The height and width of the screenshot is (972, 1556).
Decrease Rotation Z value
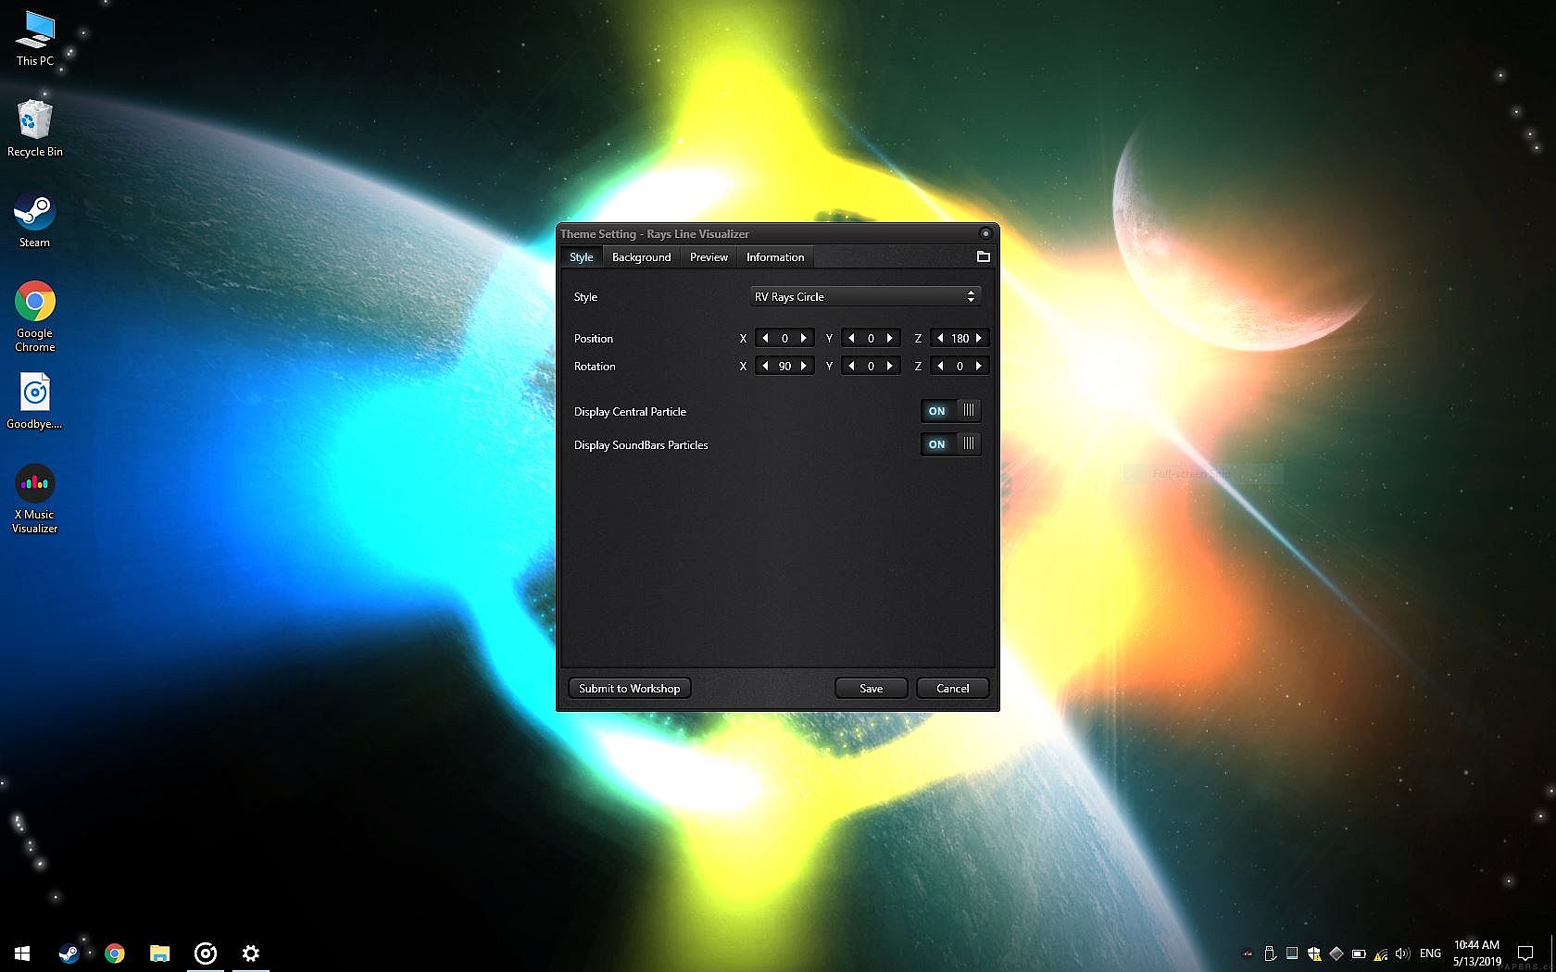coord(940,366)
